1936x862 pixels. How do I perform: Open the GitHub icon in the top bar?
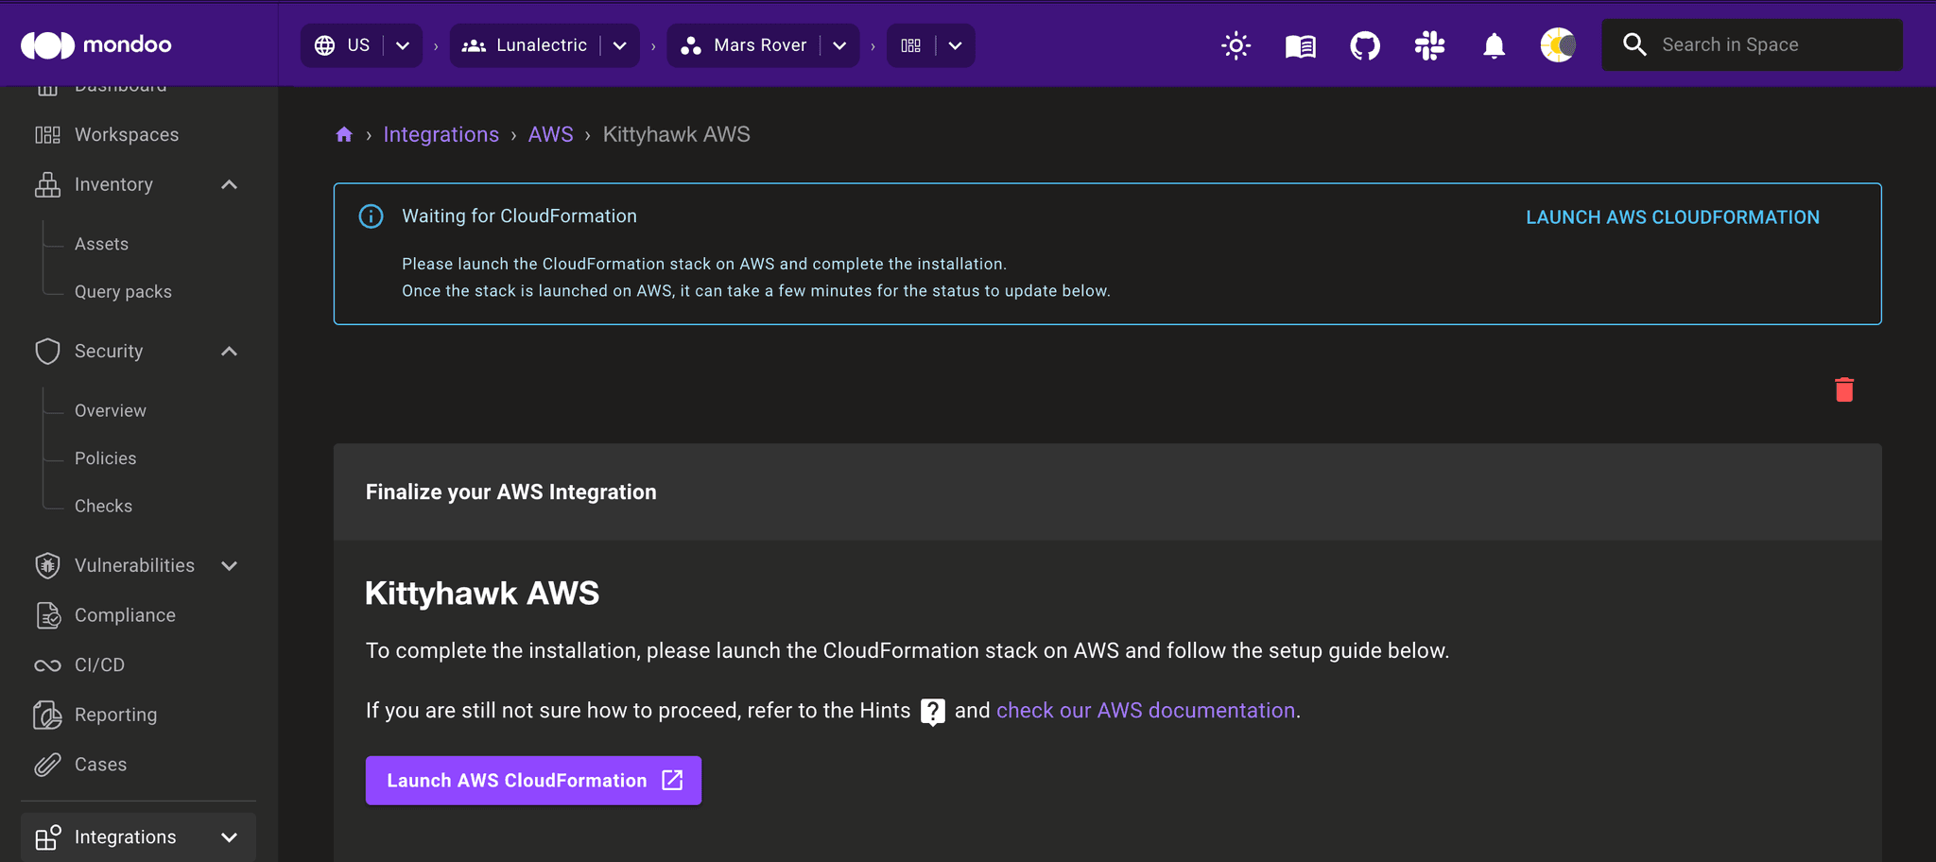click(1364, 44)
